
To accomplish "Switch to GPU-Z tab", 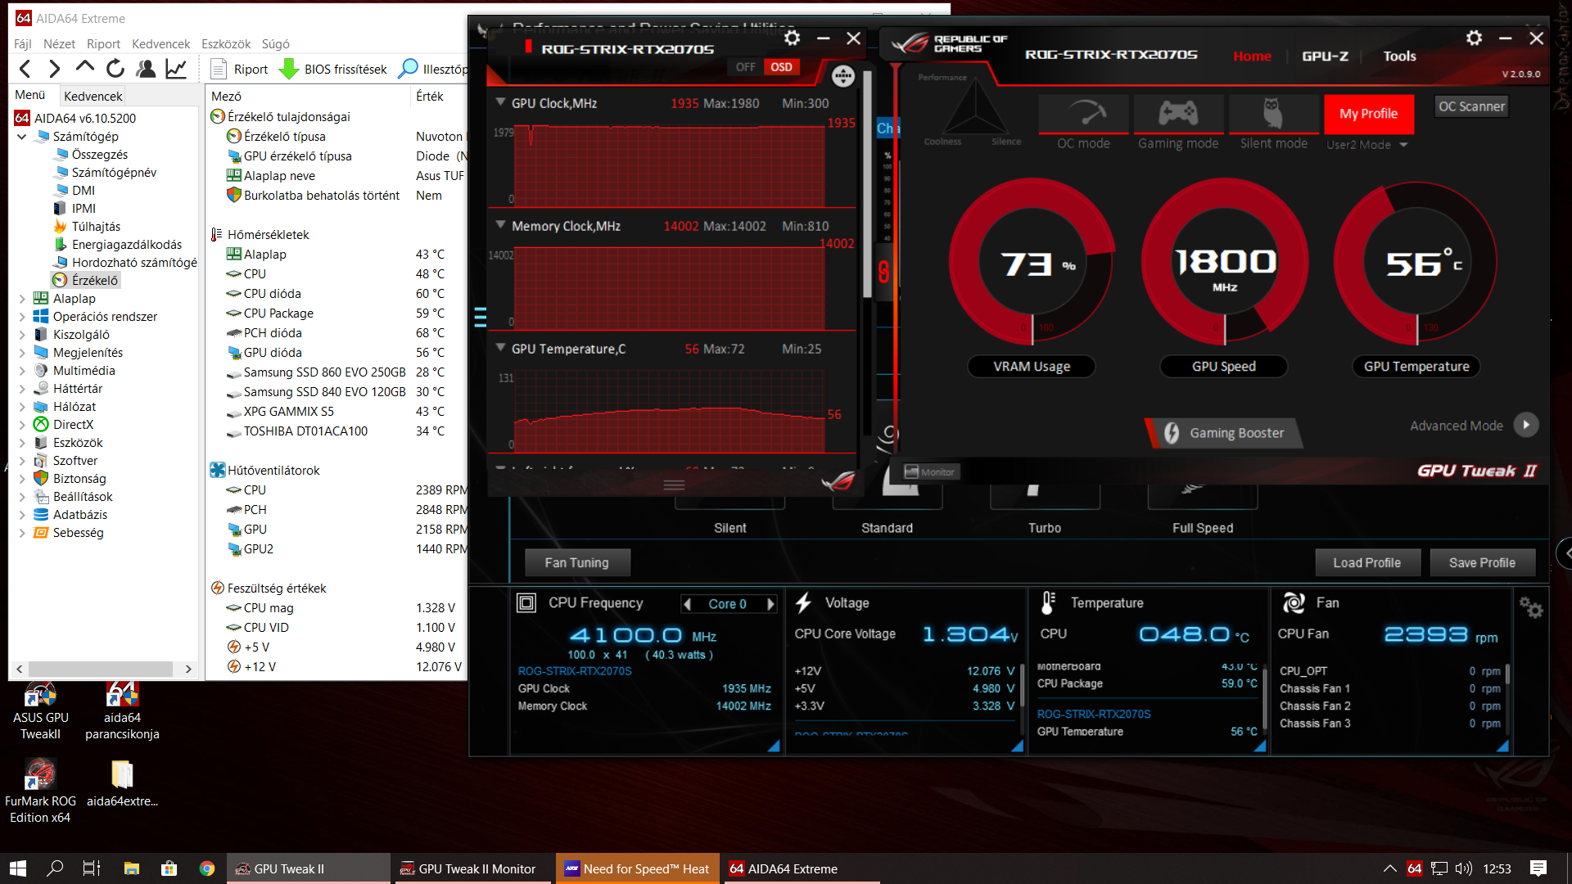I will click(x=1325, y=56).
